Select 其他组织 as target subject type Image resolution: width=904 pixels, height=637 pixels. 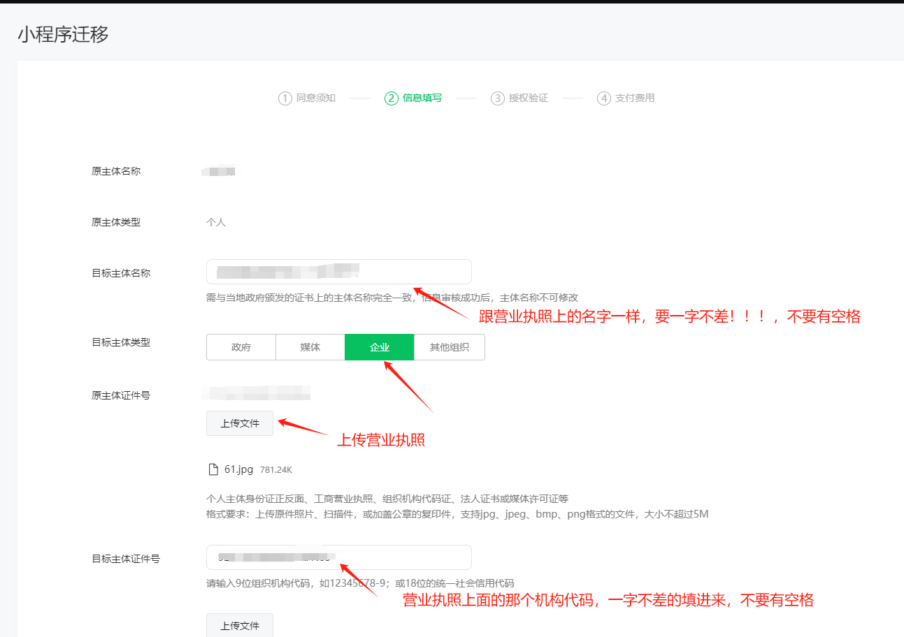click(x=449, y=347)
